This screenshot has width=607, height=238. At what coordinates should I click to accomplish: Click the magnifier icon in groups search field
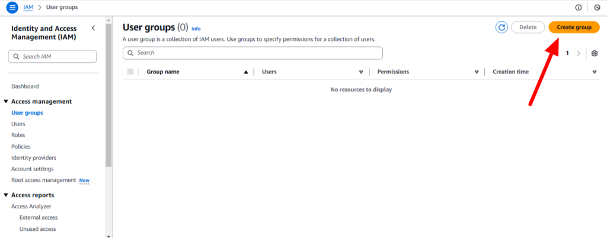[x=131, y=53]
